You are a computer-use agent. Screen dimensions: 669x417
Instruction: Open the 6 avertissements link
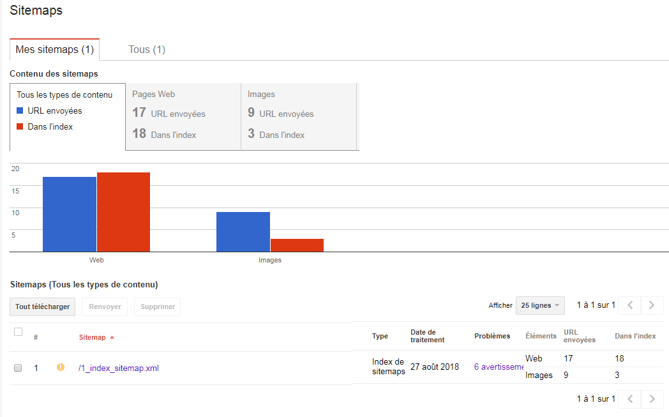(499, 367)
